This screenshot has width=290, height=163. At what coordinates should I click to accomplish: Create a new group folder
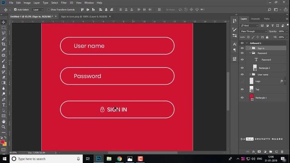click(x=271, y=152)
